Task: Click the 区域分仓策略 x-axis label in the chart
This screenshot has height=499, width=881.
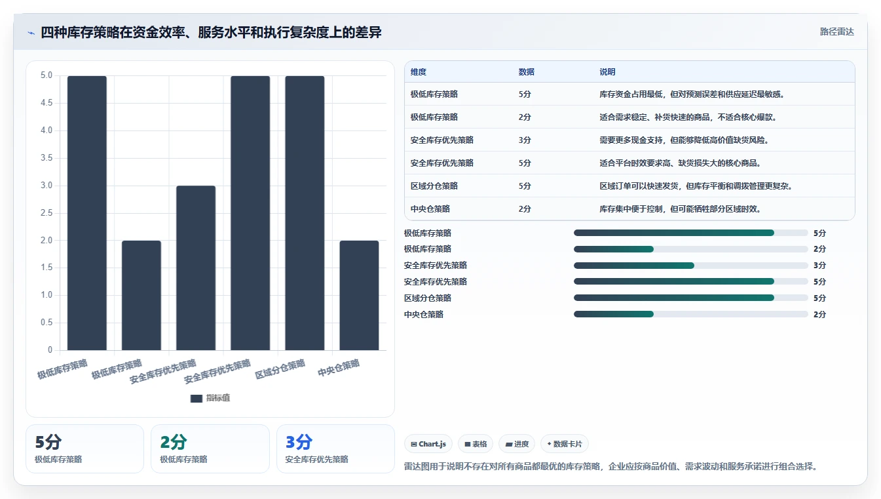Action: pos(280,369)
